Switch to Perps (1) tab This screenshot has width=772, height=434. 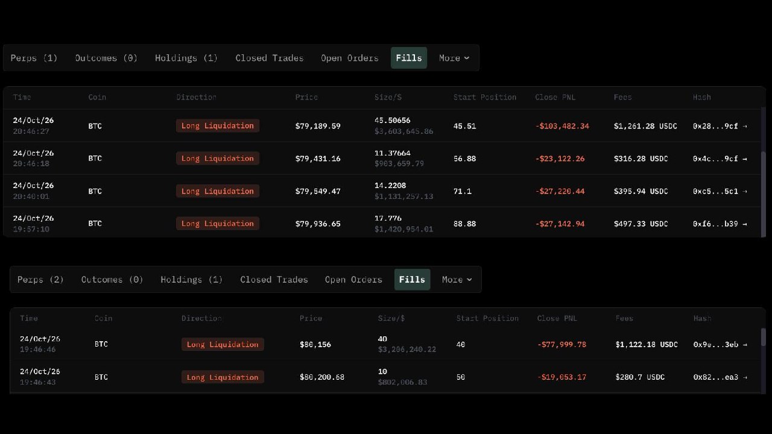[34, 58]
